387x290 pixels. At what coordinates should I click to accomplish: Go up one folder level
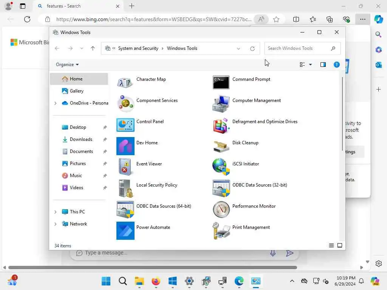pos(93,48)
